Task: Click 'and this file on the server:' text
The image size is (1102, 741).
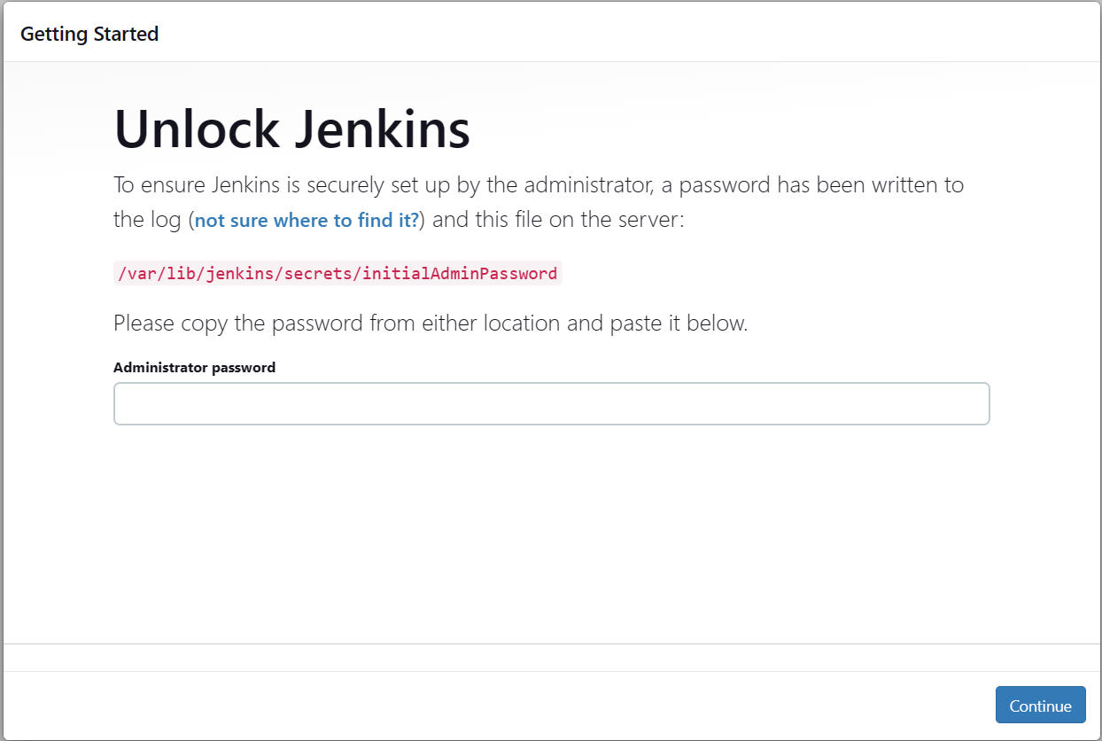Action: [558, 220]
